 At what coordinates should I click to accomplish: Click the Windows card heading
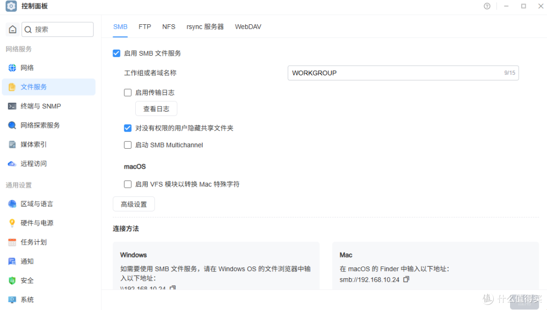(133, 255)
